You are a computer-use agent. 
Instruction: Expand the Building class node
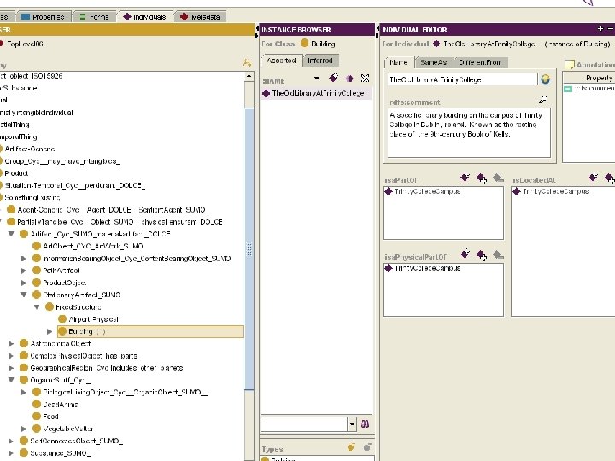point(50,331)
